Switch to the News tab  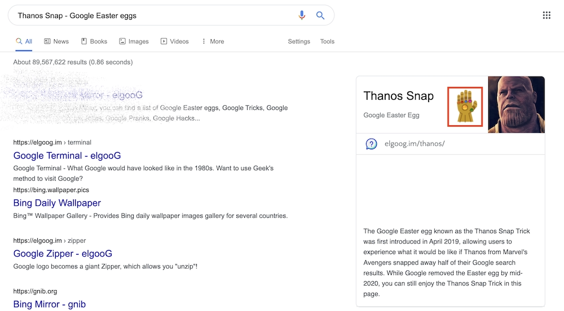[x=56, y=42]
